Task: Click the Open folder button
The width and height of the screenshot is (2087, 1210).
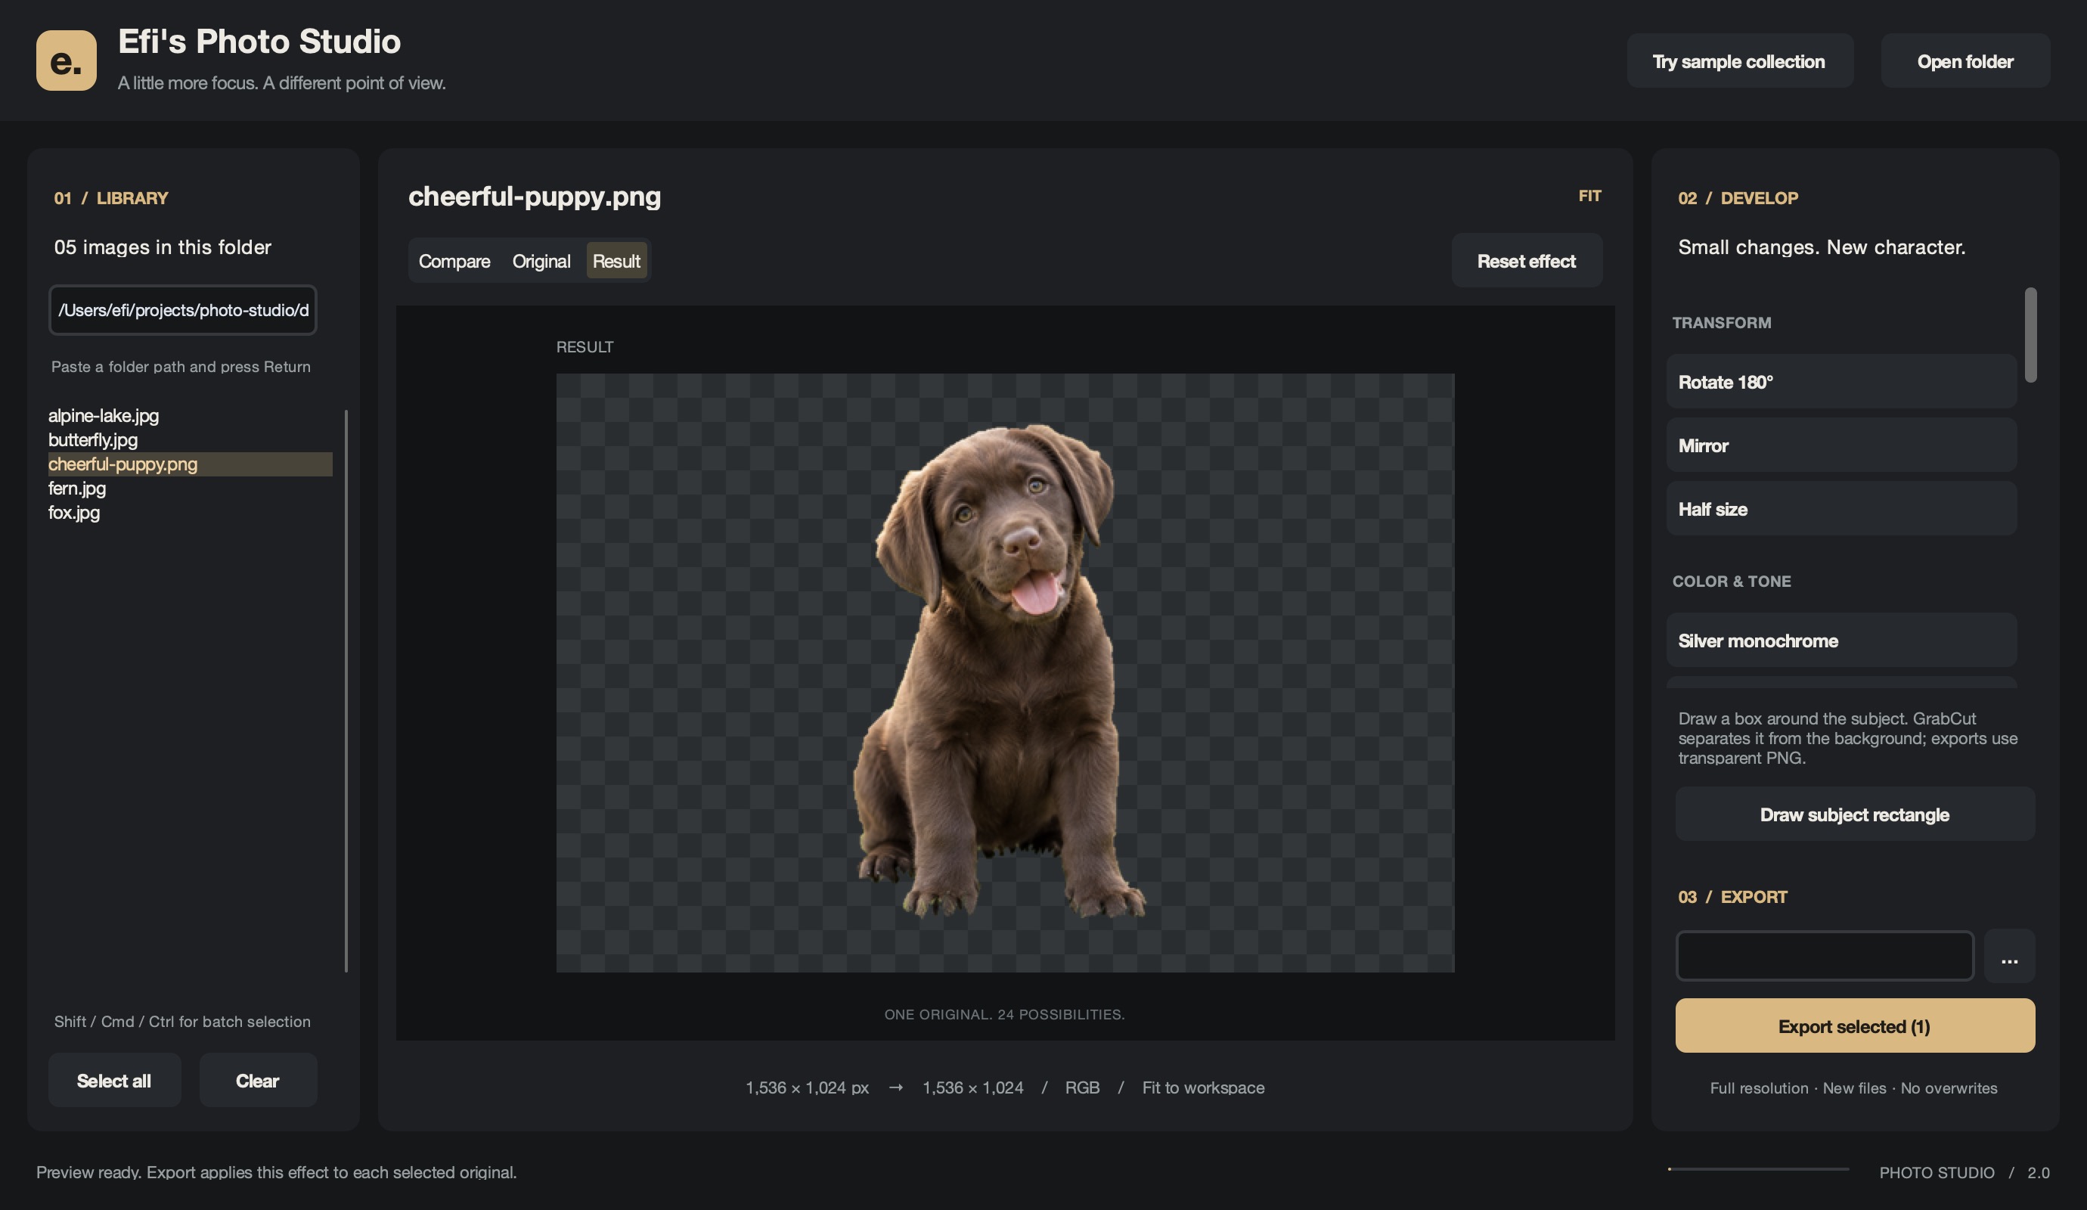Action: pyautogui.click(x=1965, y=61)
